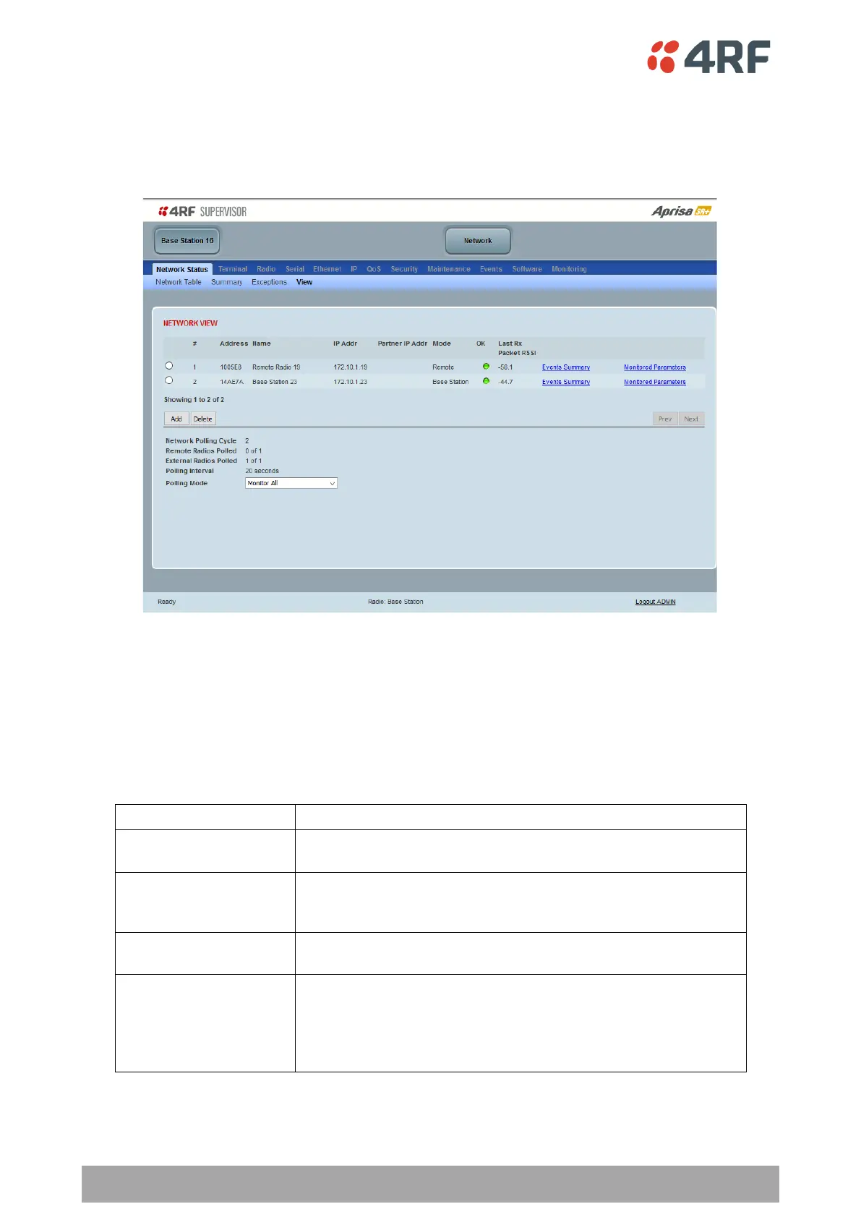The image size is (861, 1217).
Task: Click the Aprisa SR+ logo
Action: tap(682, 211)
